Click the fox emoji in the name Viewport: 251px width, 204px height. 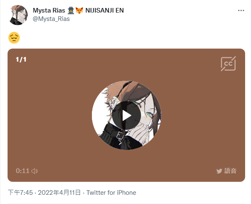[x=79, y=10]
